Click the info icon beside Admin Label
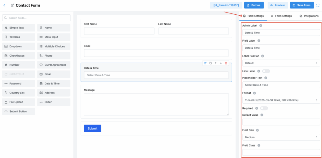 (261, 26)
